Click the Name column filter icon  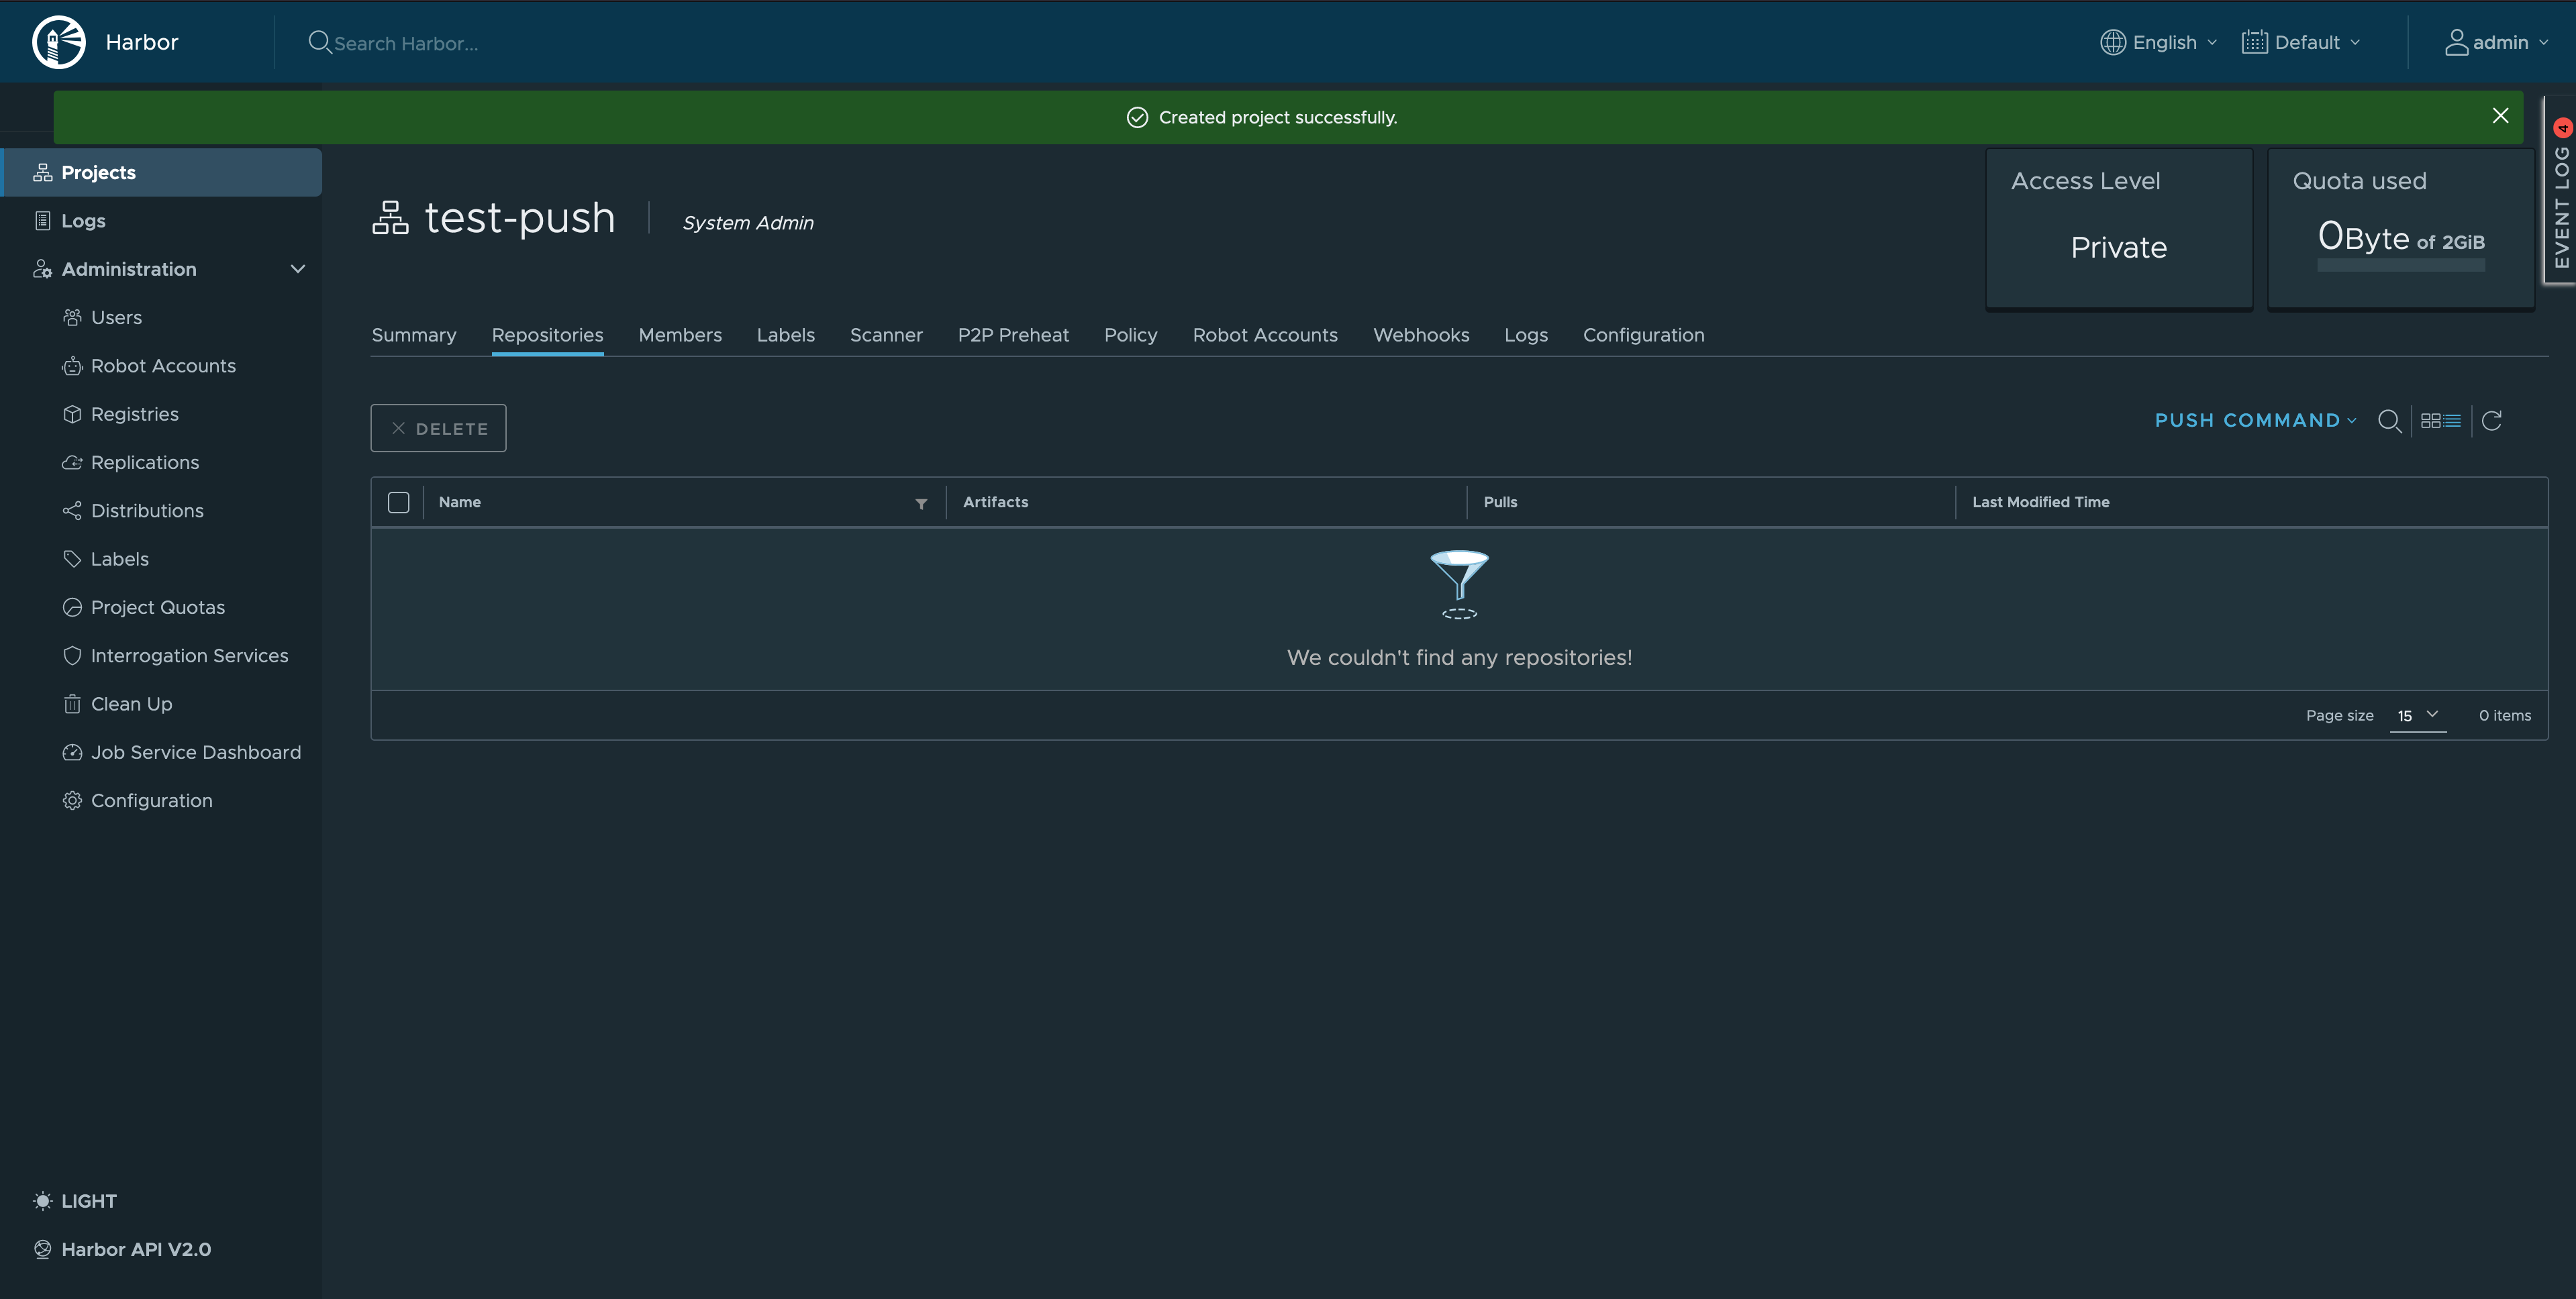click(921, 503)
